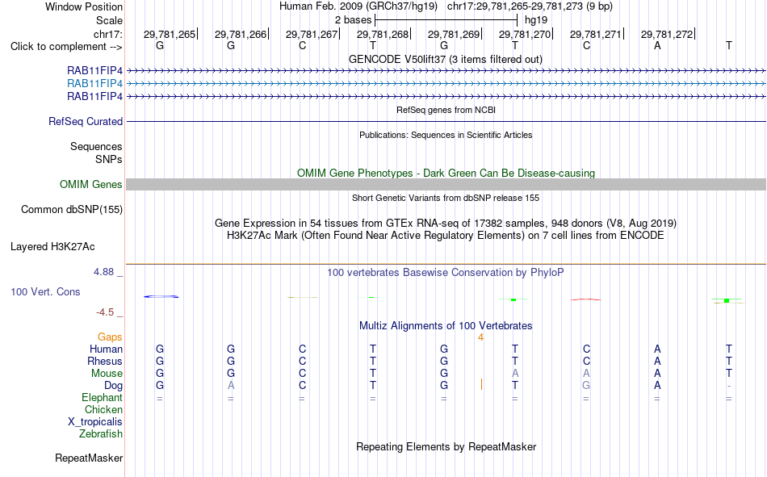Open the OMIM Genes track label
767x477 pixels.
91,185
